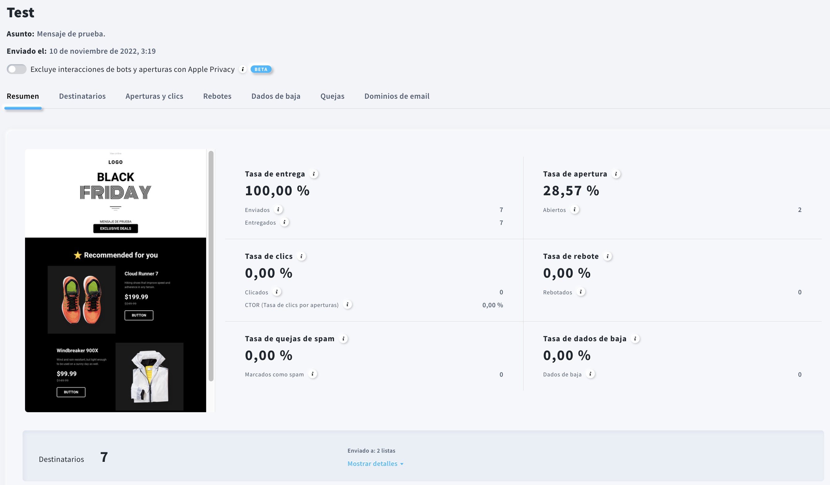Select the Quejas tab

(x=332, y=96)
